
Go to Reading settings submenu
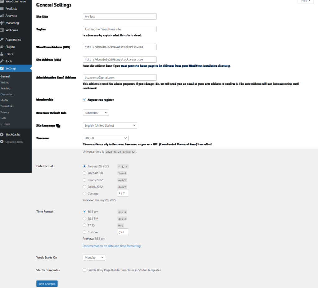pyautogui.click(x=5, y=88)
